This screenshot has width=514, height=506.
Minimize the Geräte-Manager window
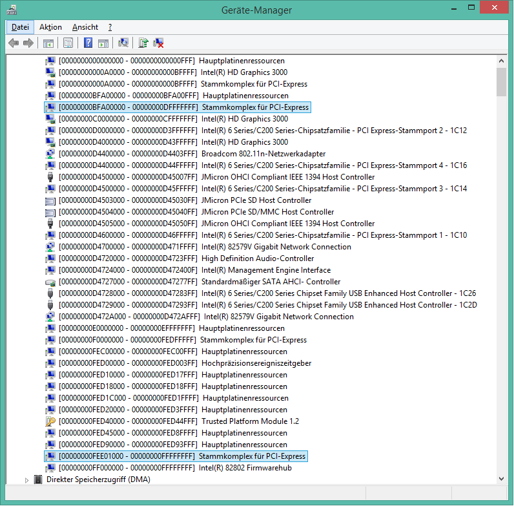(x=454, y=8)
